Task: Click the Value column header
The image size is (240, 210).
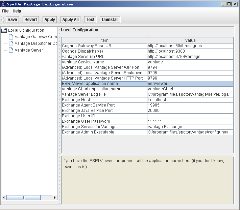Action: [x=190, y=40]
